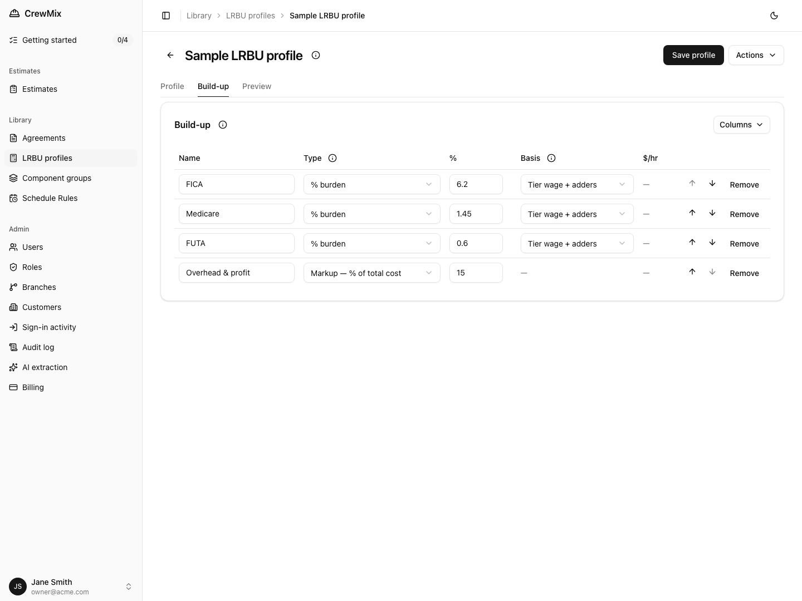This screenshot has height=601, width=802.
Task: Move Medicare row down
Action: click(x=712, y=213)
